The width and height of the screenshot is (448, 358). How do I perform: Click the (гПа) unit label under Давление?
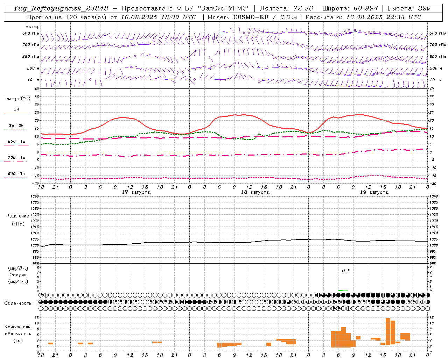(x=18, y=224)
